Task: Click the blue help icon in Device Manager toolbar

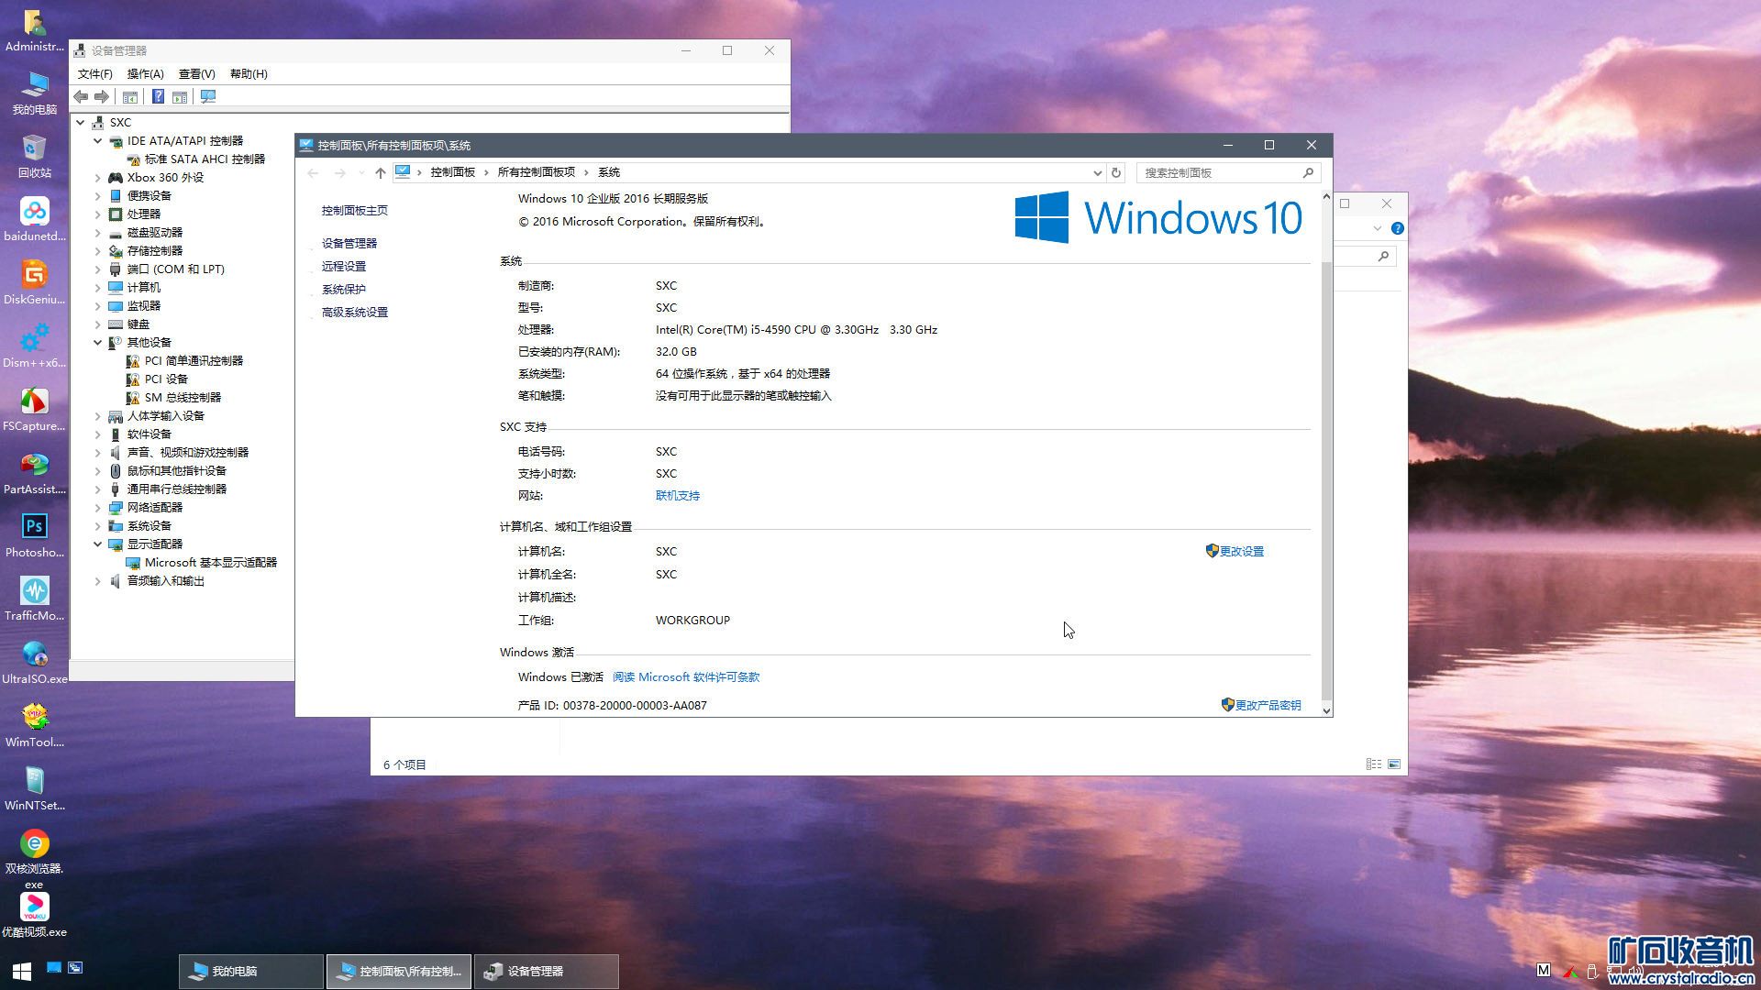Action: (158, 97)
